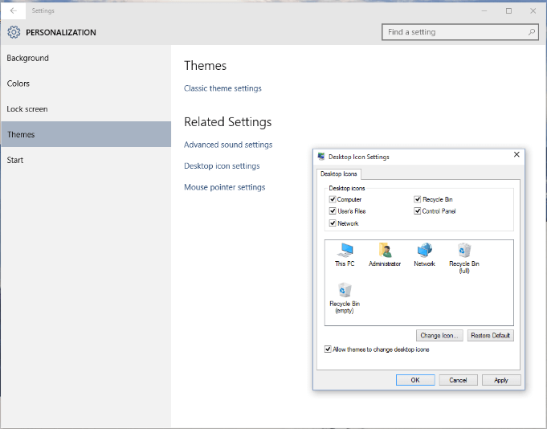The image size is (547, 429).
Task: Click the Desktop Icon Settings title icon
Action: (321, 157)
